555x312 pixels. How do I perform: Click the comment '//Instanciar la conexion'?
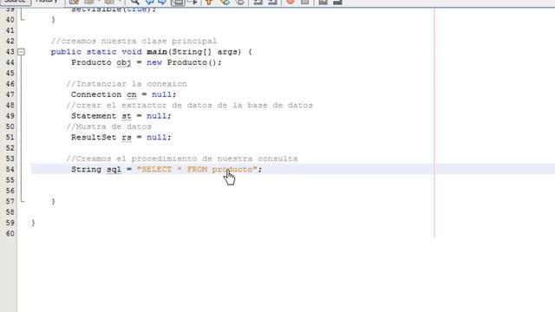(x=127, y=84)
